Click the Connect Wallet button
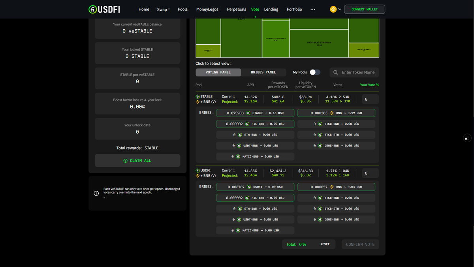 (x=365, y=9)
